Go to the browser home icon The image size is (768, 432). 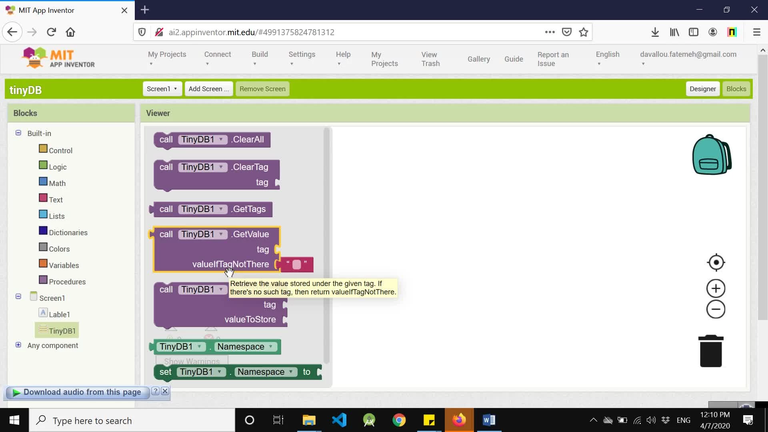pyautogui.click(x=70, y=32)
